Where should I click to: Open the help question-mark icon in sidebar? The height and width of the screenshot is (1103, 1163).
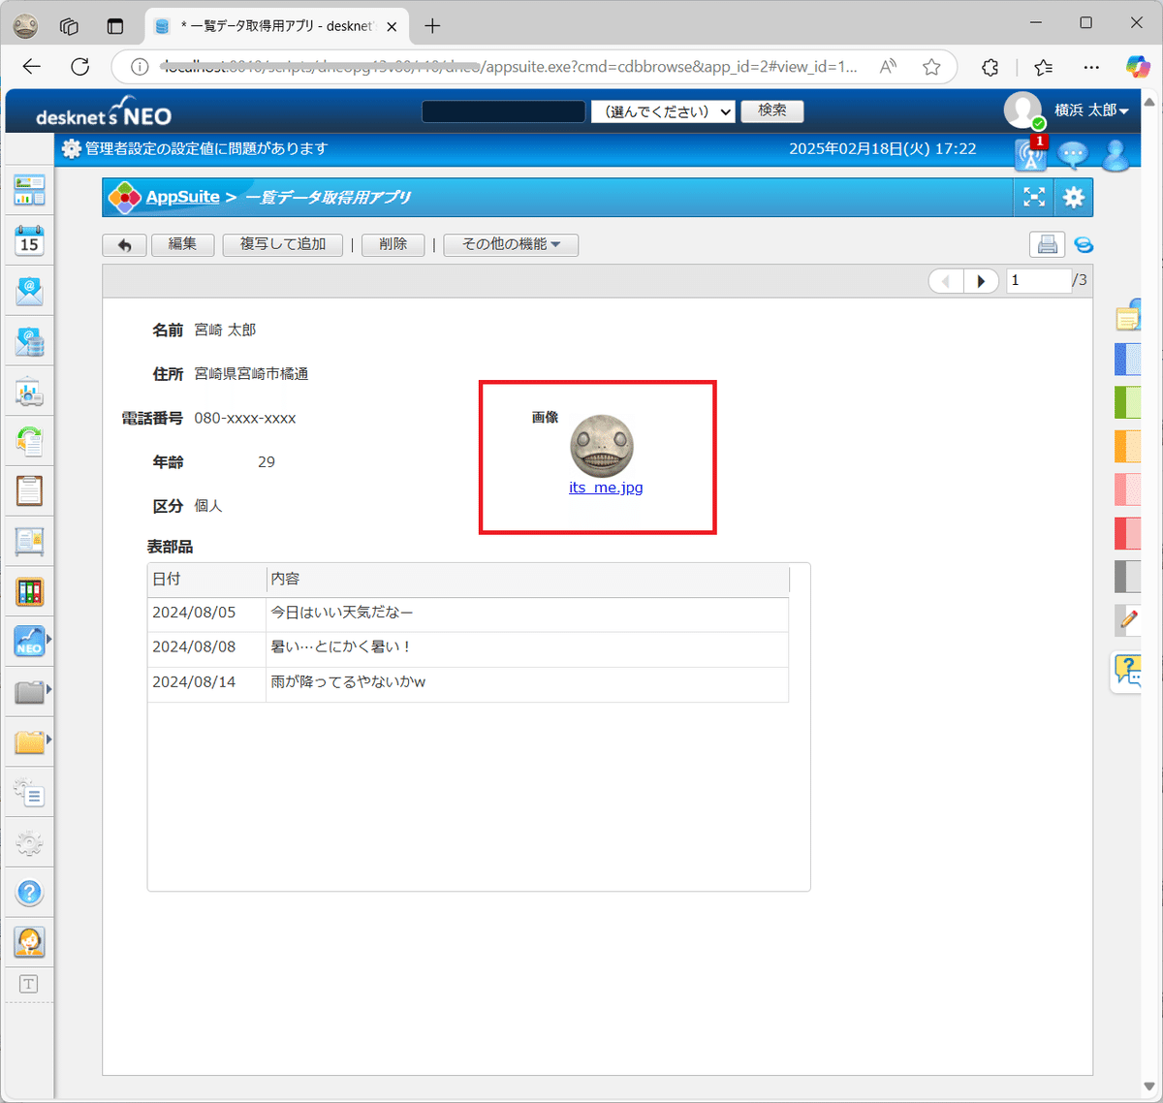tap(29, 892)
